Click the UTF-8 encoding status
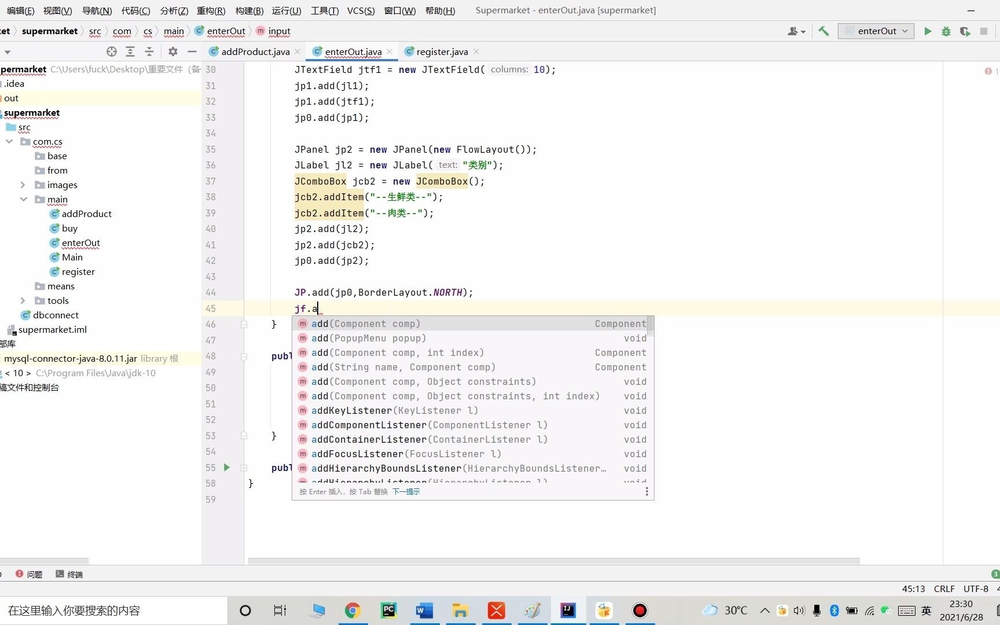 pyautogui.click(x=976, y=589)
